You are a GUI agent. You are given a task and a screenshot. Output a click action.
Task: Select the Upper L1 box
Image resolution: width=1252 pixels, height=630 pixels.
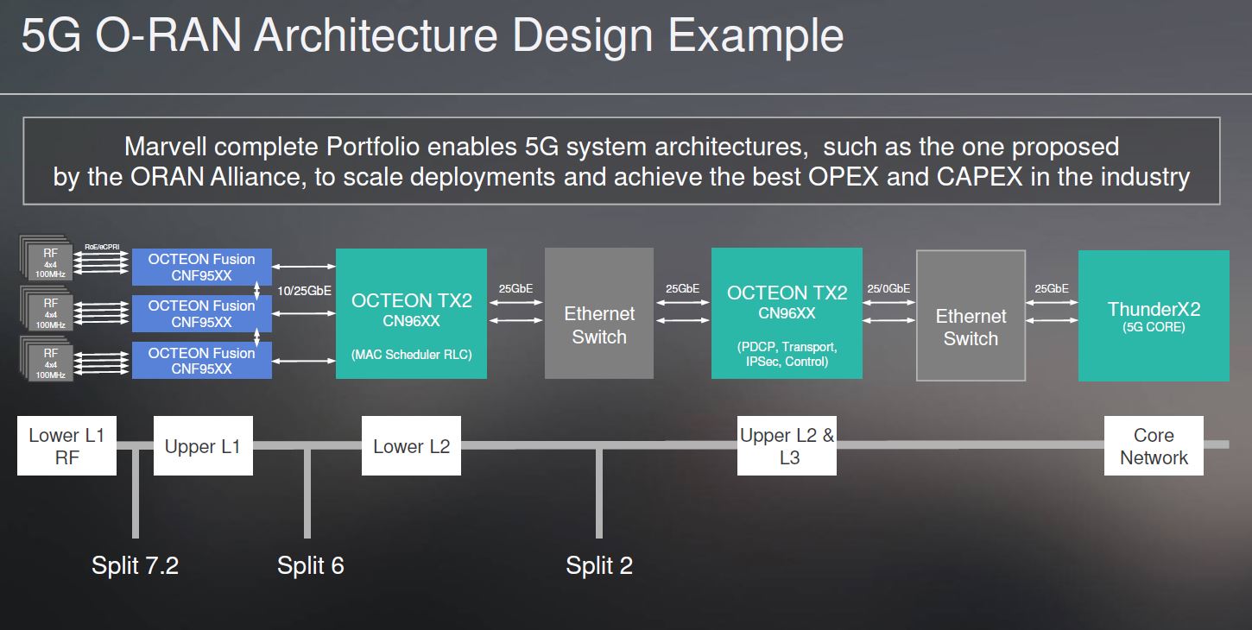click(203, 446)
